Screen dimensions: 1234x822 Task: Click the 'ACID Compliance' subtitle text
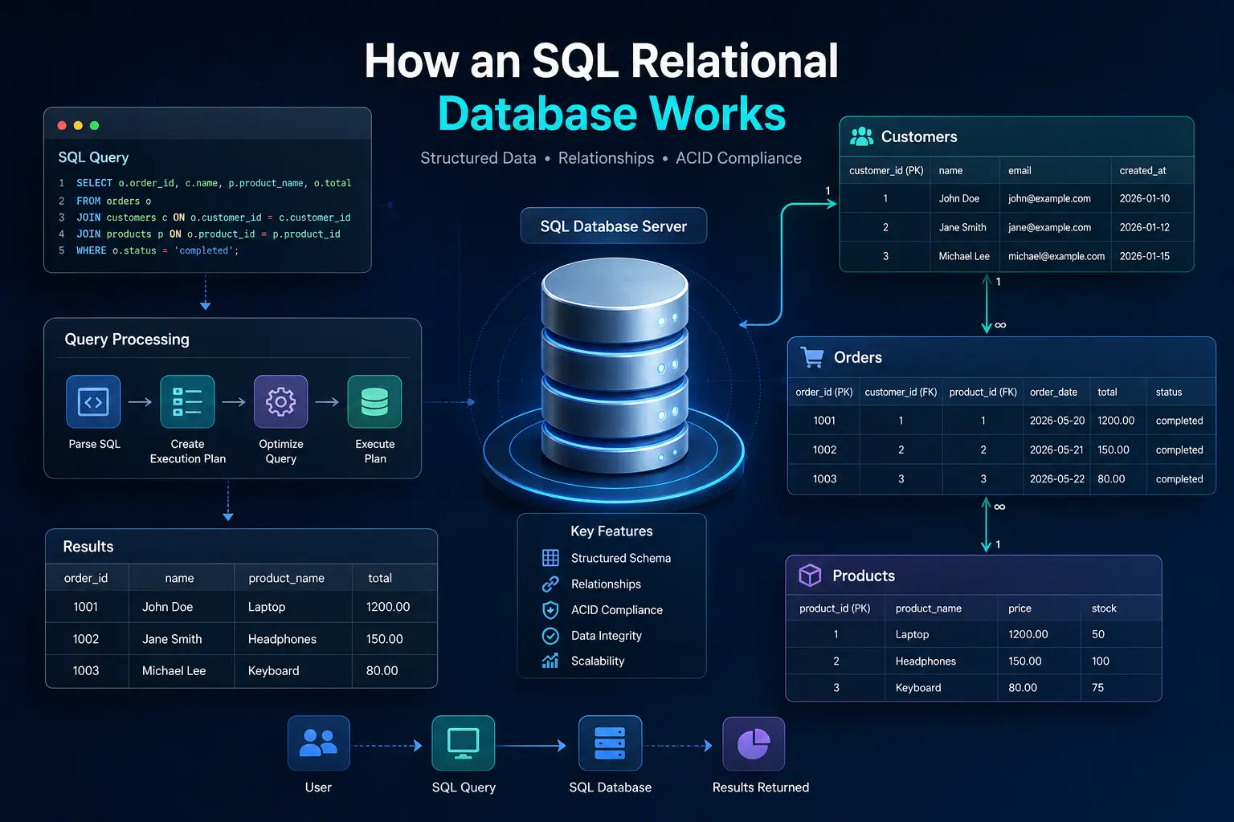[738, 158]
